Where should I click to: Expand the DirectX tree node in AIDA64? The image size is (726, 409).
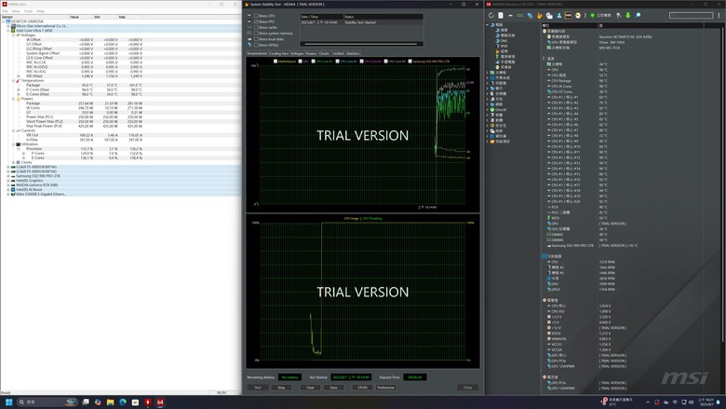(x=488, y=110)
